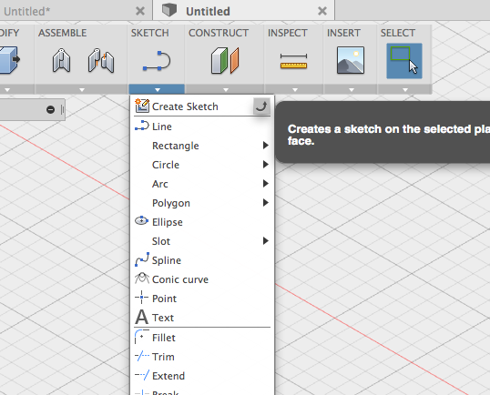Choose the Trim menu entry
The width and height of the screenshot is (490, 395).
click(202, 356)
